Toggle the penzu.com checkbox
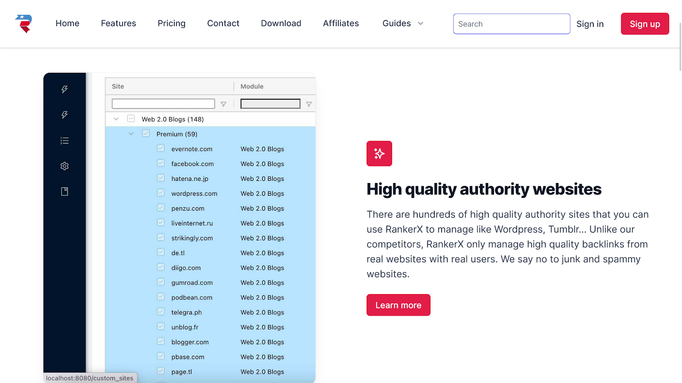This screenshot has width=682, height=383. click(161, 208)
